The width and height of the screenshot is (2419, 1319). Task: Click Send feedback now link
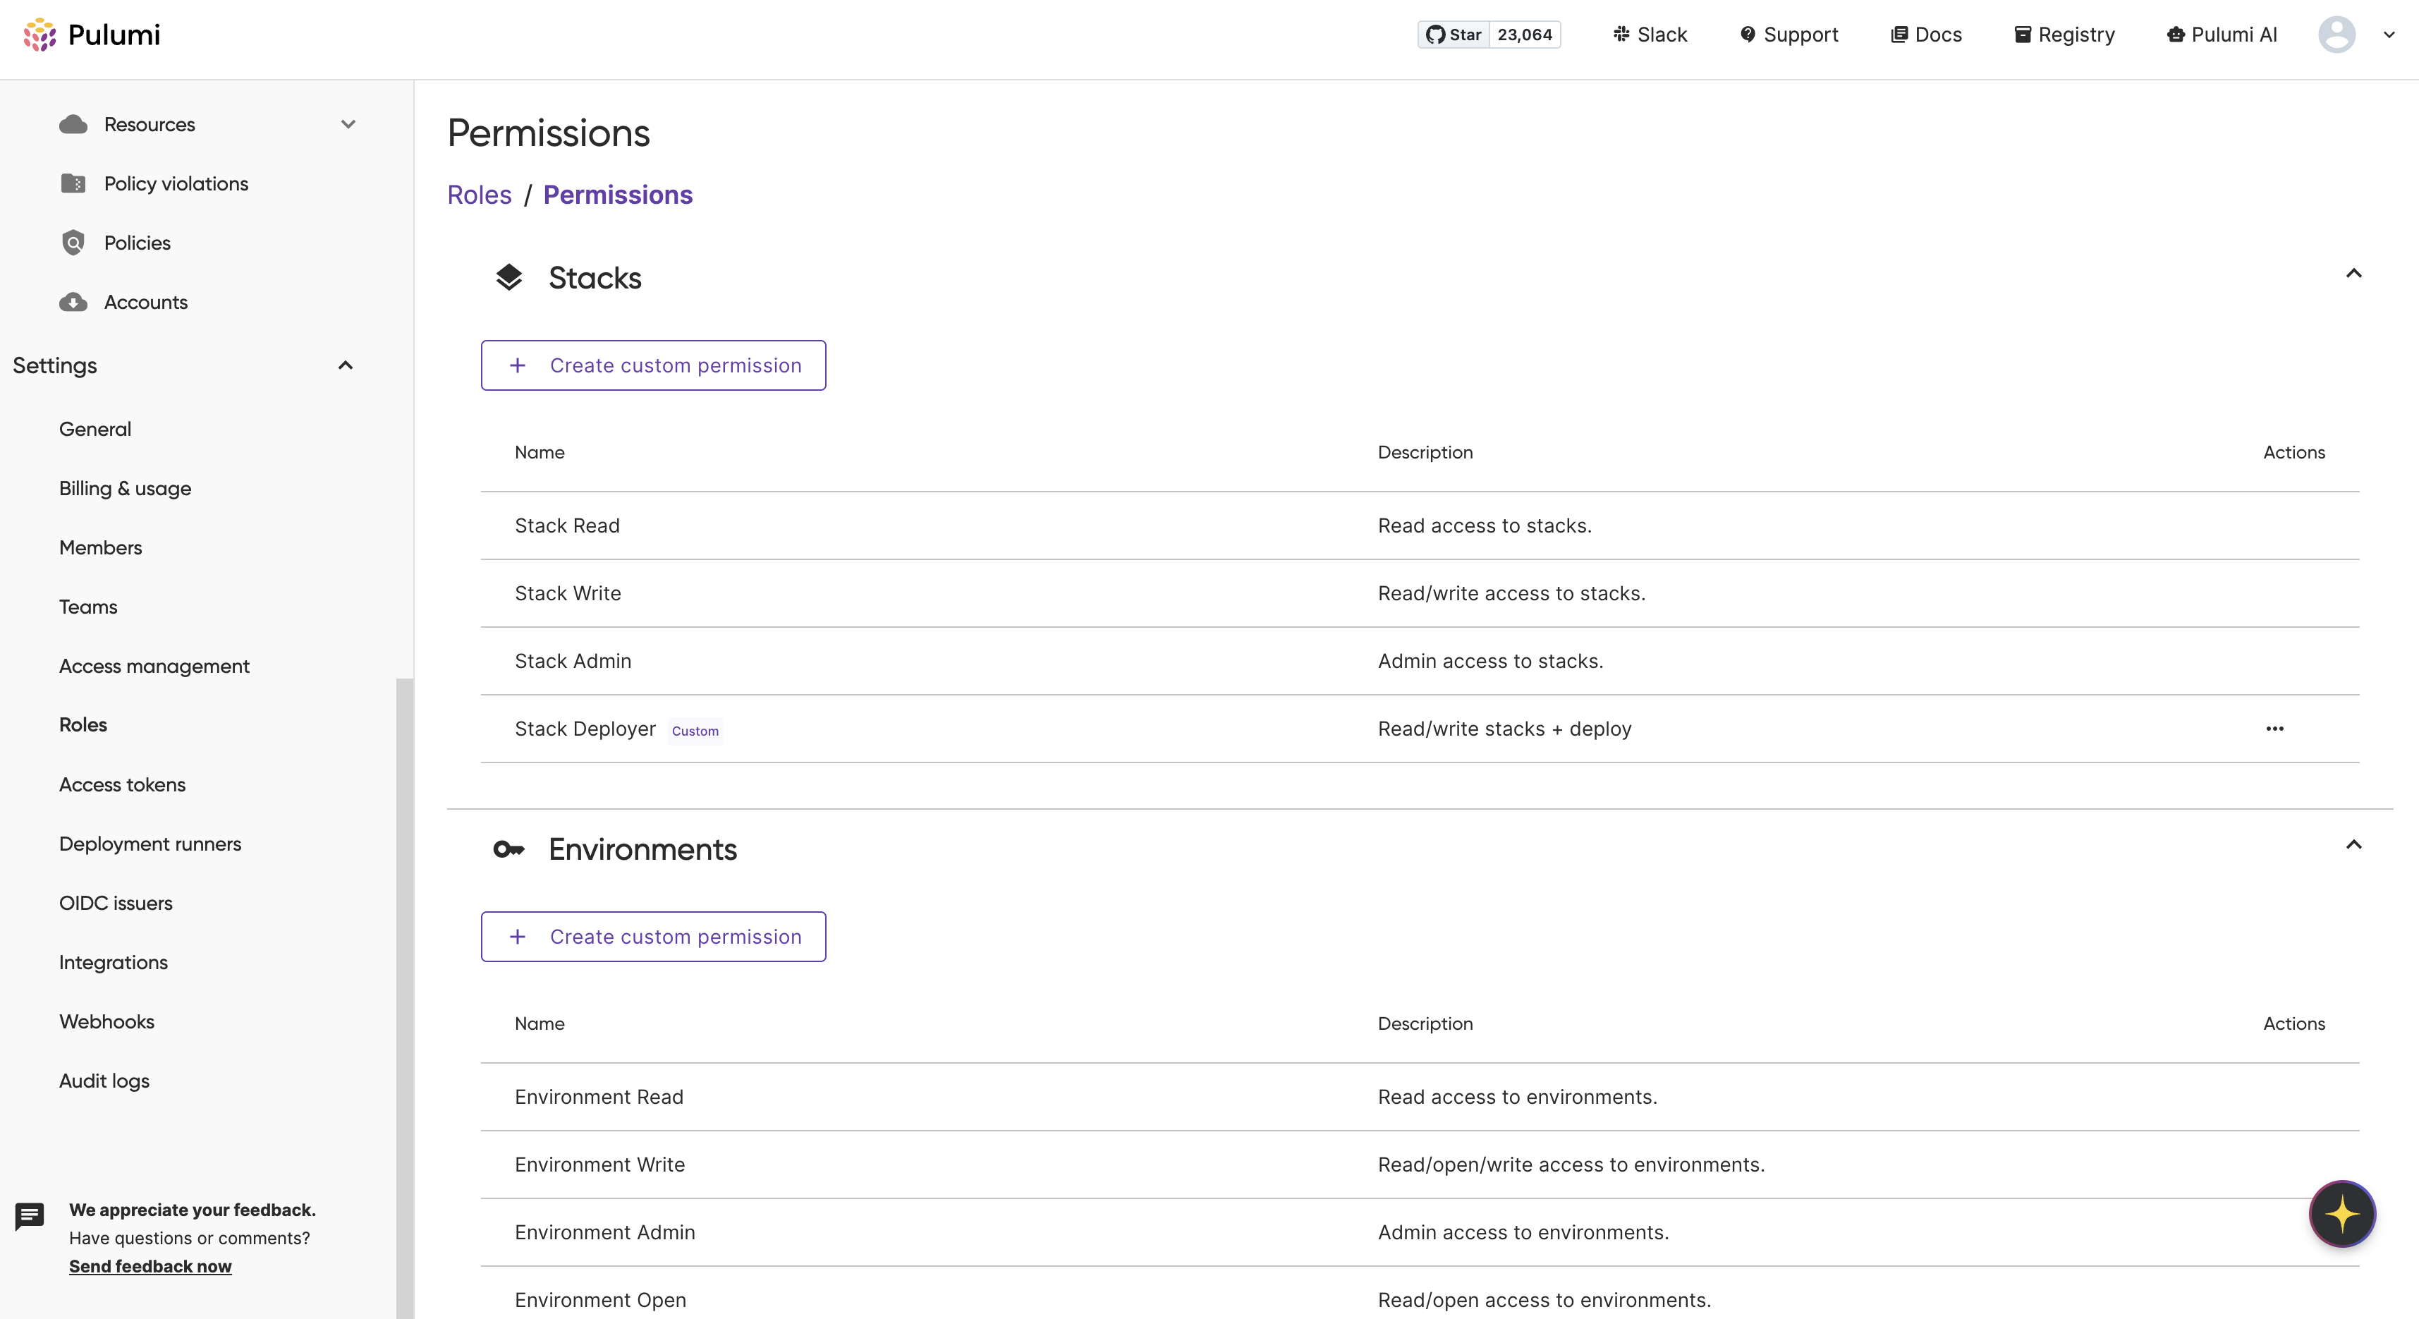coord(150,1266)
